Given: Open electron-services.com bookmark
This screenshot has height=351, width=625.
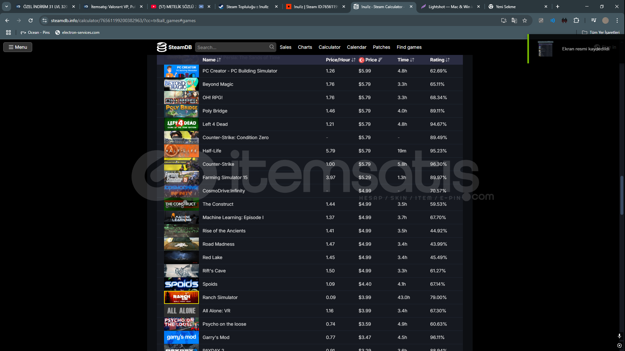Looking at the screenshot, I should (x=77, y=32).
